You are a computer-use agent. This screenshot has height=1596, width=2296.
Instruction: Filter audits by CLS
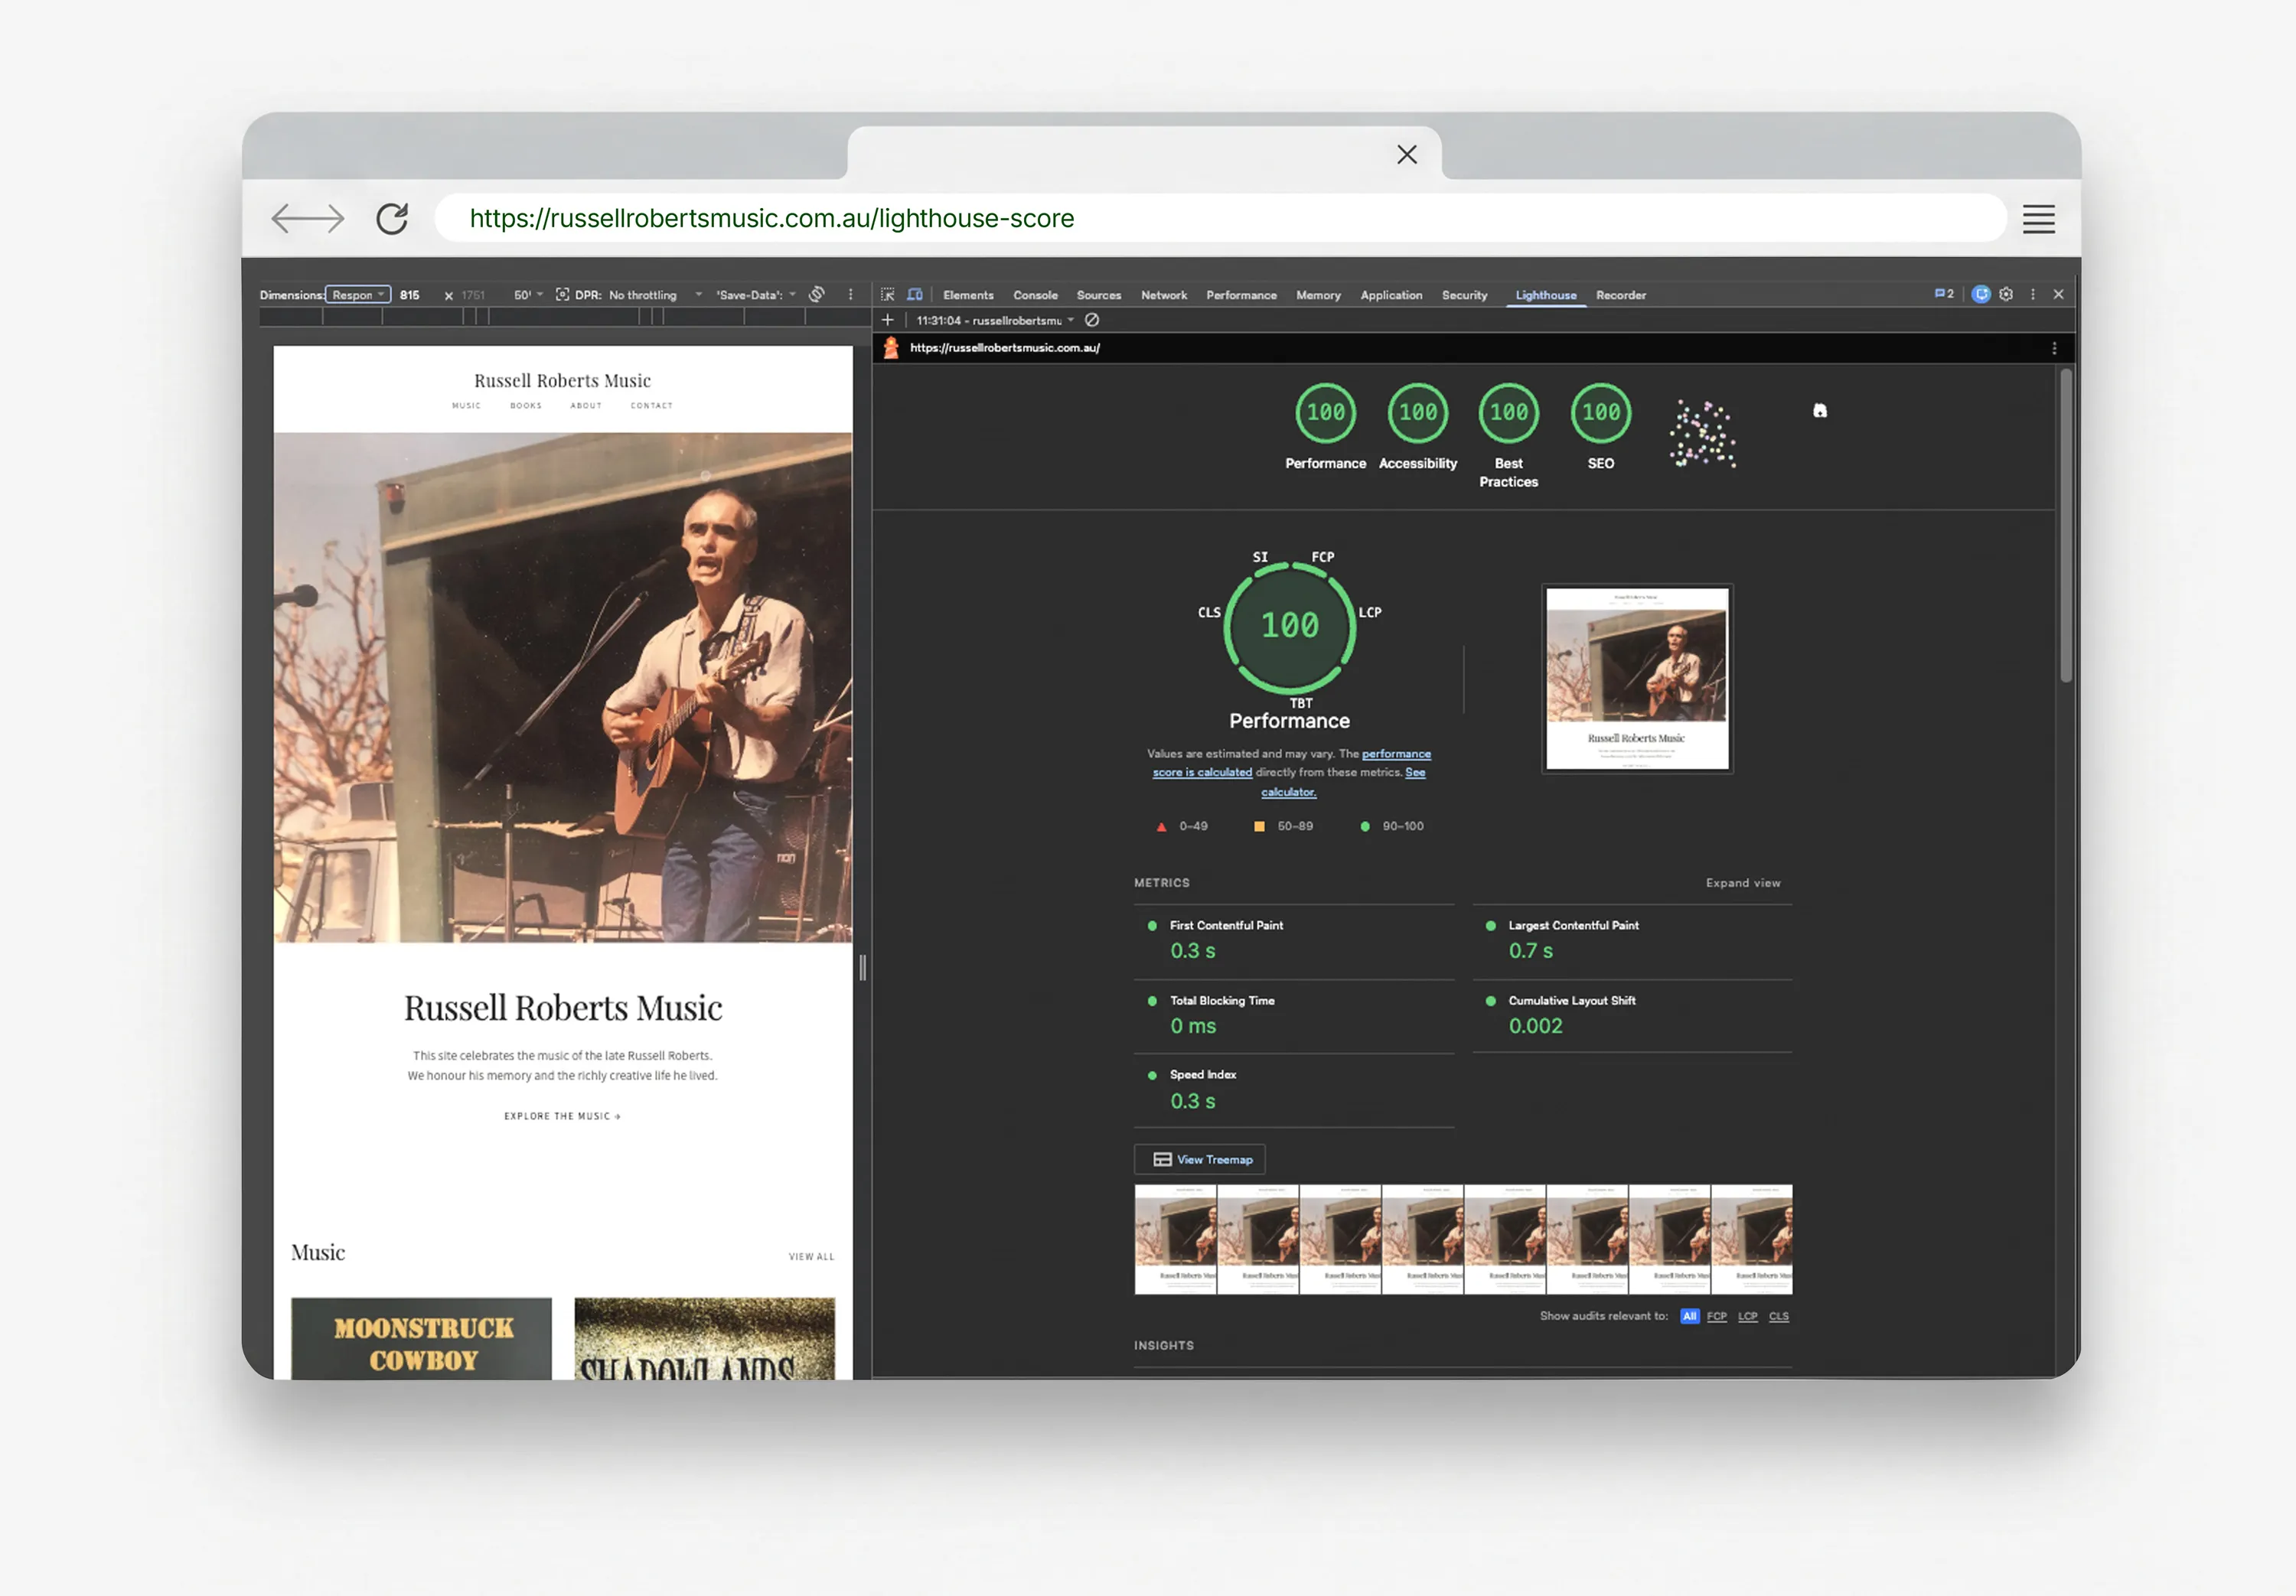coord(1778,1316)
